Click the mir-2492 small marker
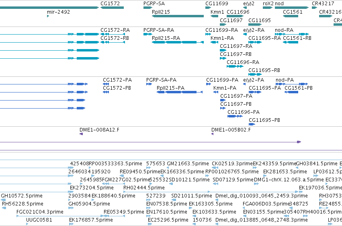 tap(48, 16)
